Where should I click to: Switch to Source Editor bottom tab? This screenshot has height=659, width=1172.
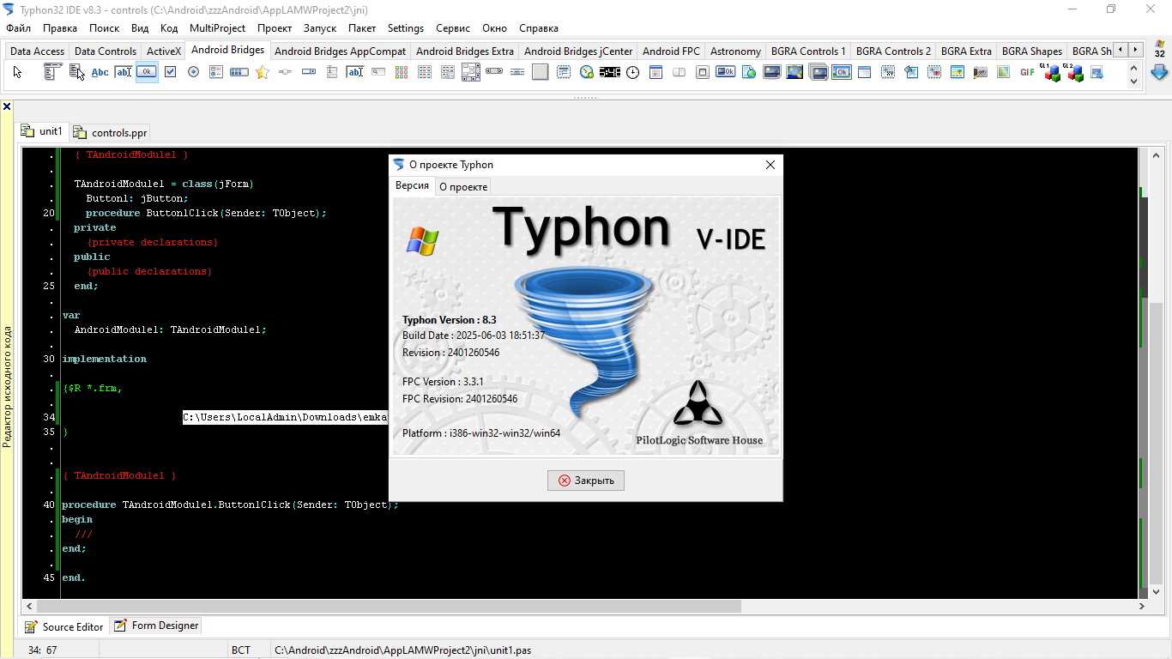click(x=63, y=626)
